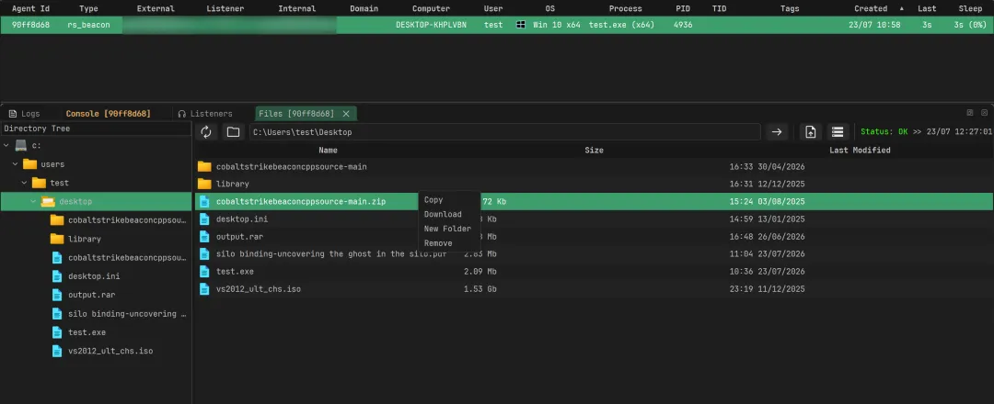Screen dimensions: 994x404
Task: Collapse the users tree node
Action: pyautogui.click(x=16, y=164)
